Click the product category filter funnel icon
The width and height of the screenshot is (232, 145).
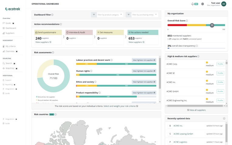click(94, 15)
